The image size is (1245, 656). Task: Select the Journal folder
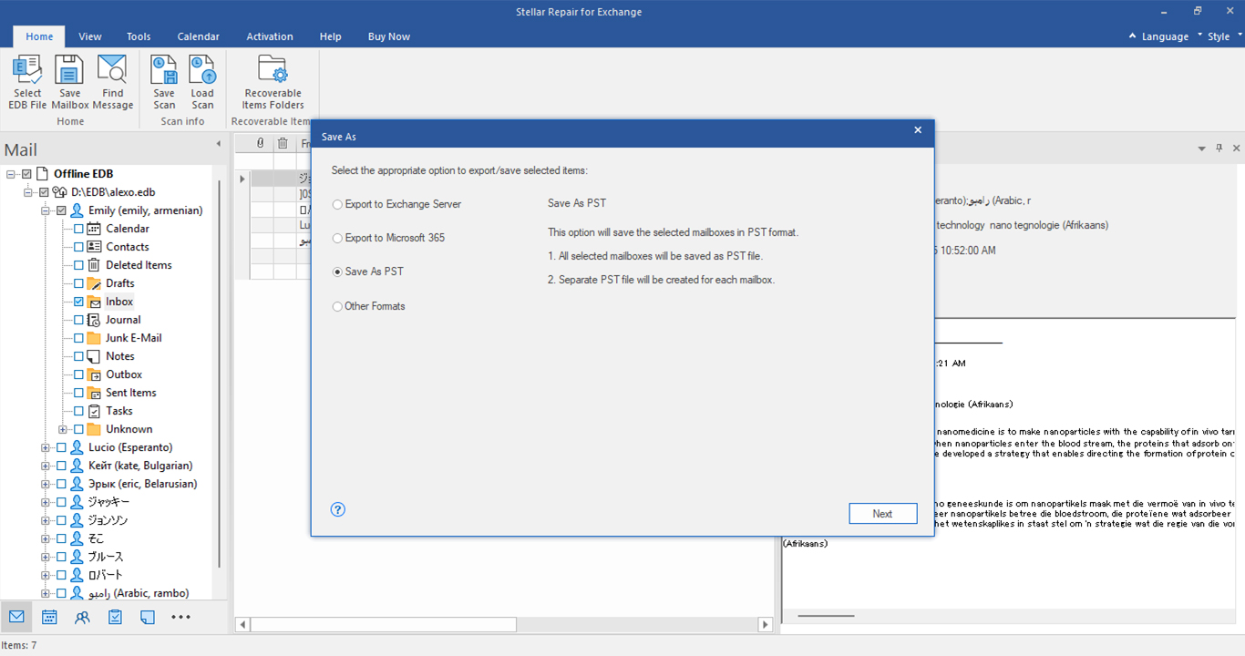[123, 320]
